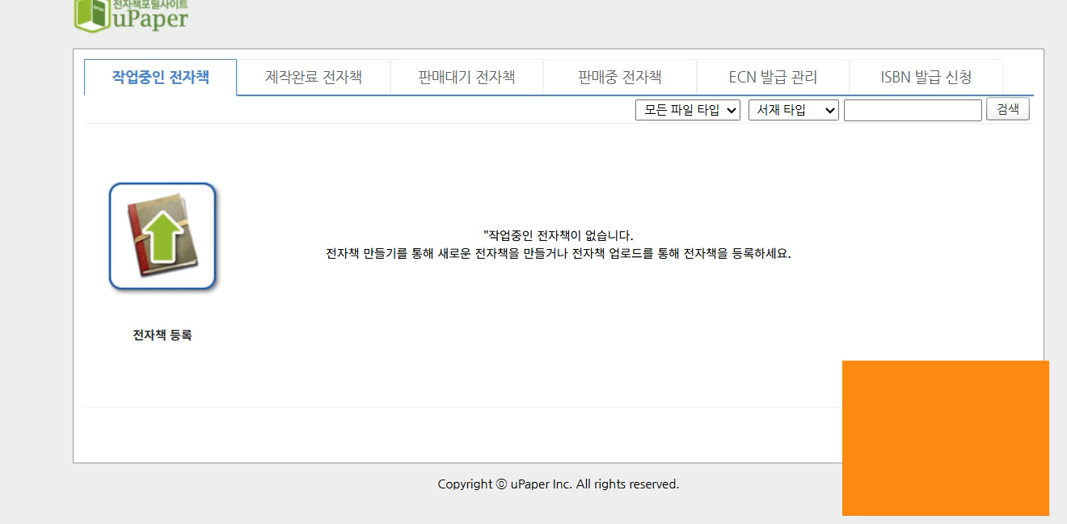The width and height of the screenshot is (1067, 524).
Task: Click inside the search text input field
Action: coord(912,110)
